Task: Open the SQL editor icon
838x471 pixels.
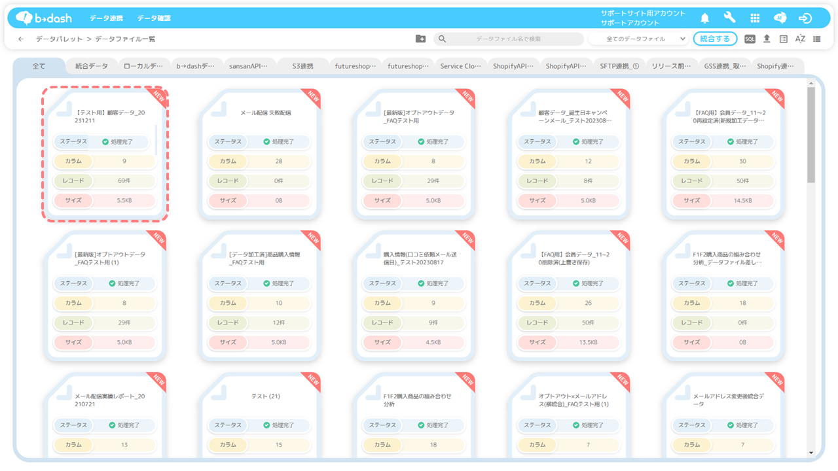Action: coord(750,39)
